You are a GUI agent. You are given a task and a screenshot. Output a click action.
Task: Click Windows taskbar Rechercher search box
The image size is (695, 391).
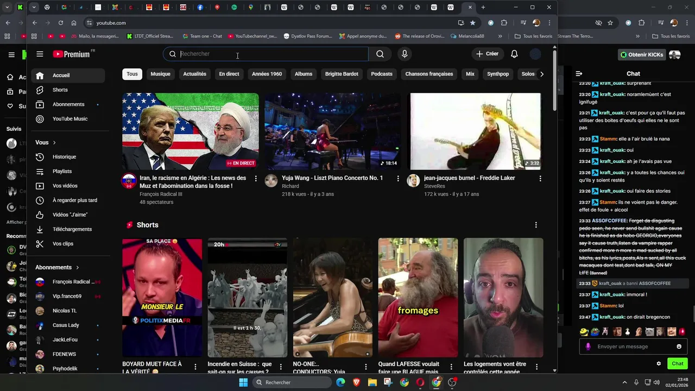click(293, 382)
